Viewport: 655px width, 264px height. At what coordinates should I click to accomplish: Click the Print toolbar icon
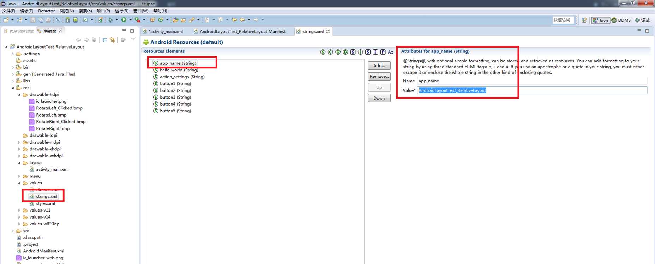[x=48, y=20]
